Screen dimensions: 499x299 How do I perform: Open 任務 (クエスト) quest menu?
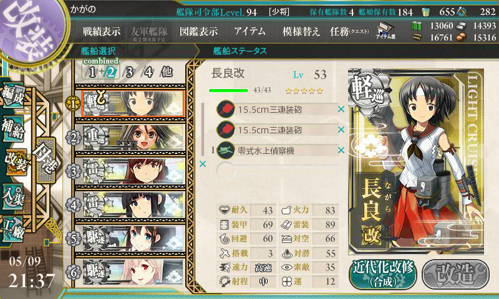click(x=349, y=31)
